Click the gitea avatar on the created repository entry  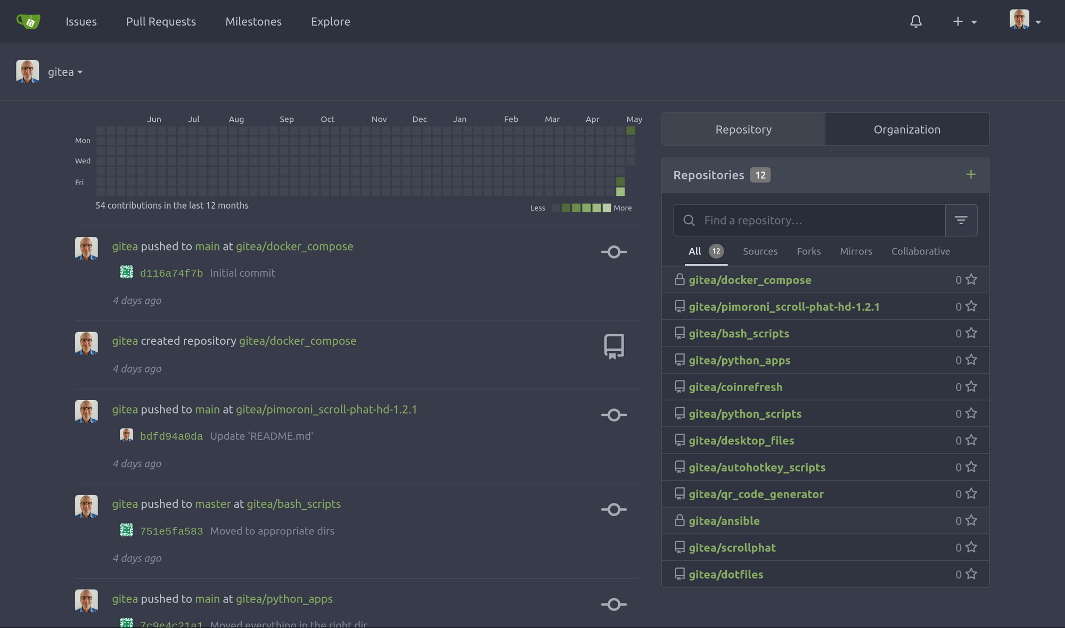point(86,343)
